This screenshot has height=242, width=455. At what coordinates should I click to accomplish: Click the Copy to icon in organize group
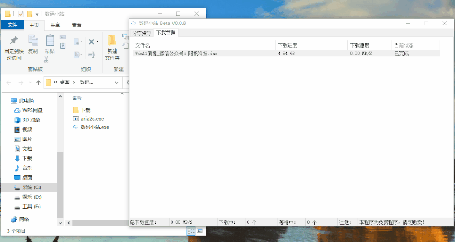pyautogui.click(x=77, y=54)
